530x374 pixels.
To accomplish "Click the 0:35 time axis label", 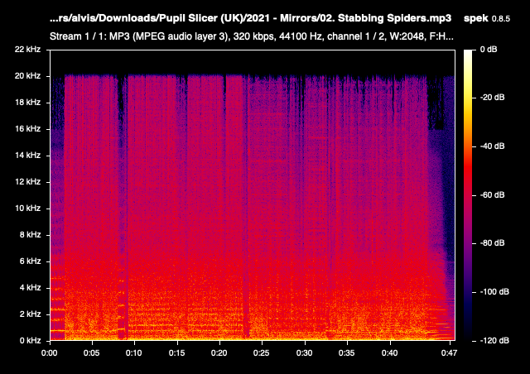I will pyautogui.click(x=347, y=353).
